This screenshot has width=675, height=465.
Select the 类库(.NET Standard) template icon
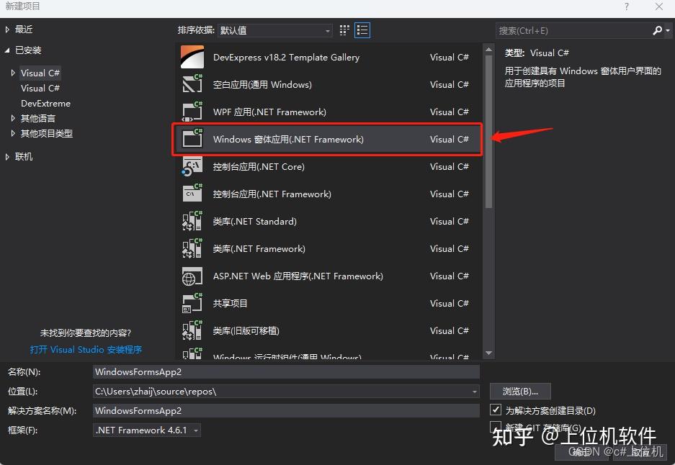192,221
